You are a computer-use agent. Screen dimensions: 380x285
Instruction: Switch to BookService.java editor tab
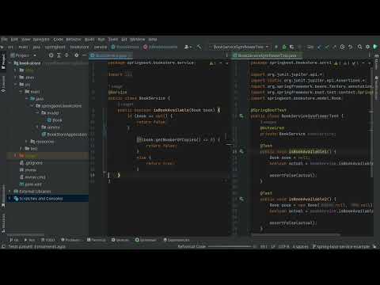111,55
